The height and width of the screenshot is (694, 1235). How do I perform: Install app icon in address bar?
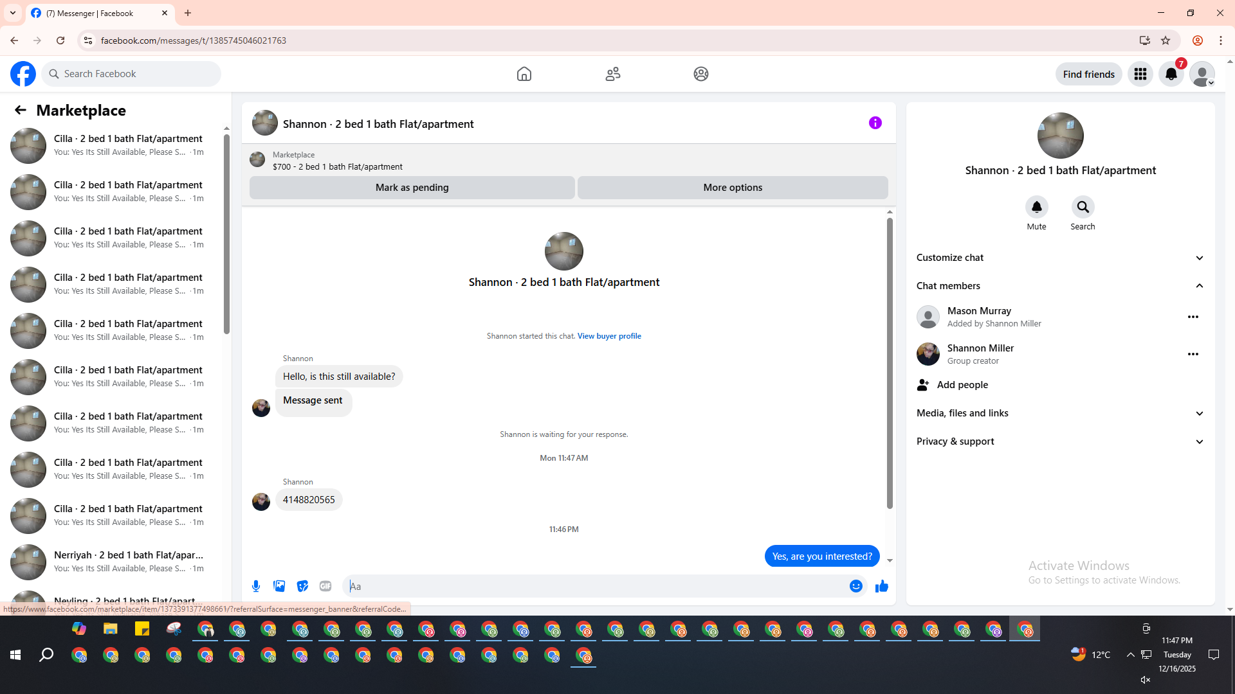1145,40
